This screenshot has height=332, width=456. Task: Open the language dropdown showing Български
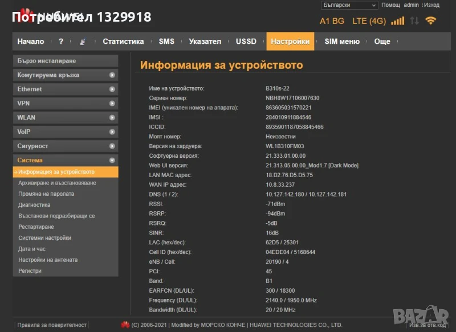(x=349, y=5)
